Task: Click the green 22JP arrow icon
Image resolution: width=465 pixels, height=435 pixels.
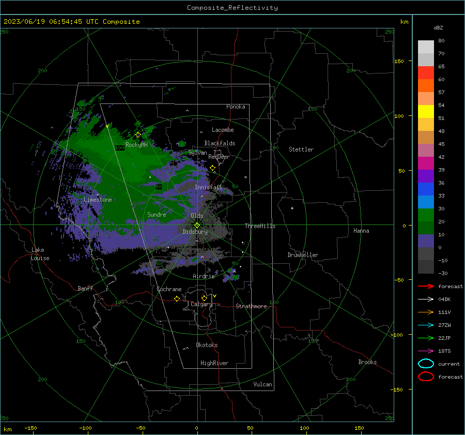Action: [426, 338]
